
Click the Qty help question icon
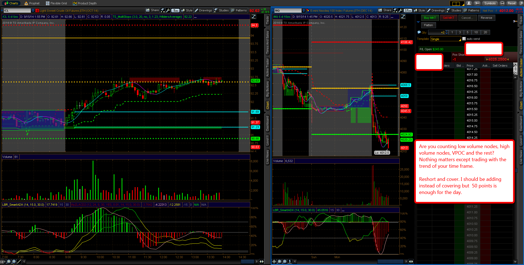pos(419,32)
